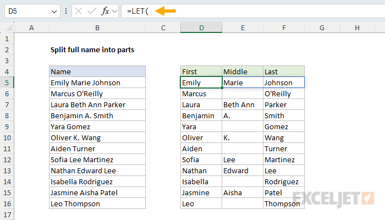Select cell 'Emily Marie Johnson'

pyautogui.click(x=97, y=82)
